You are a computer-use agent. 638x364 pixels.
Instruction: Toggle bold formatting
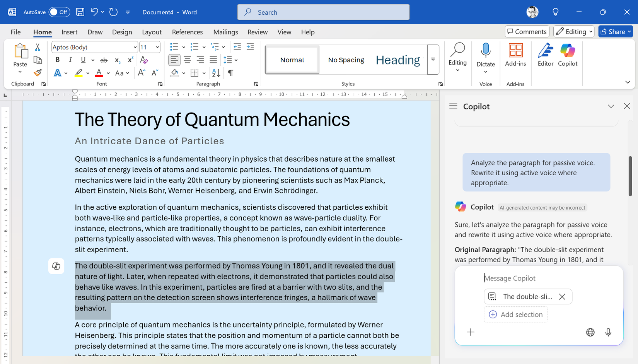57,60
